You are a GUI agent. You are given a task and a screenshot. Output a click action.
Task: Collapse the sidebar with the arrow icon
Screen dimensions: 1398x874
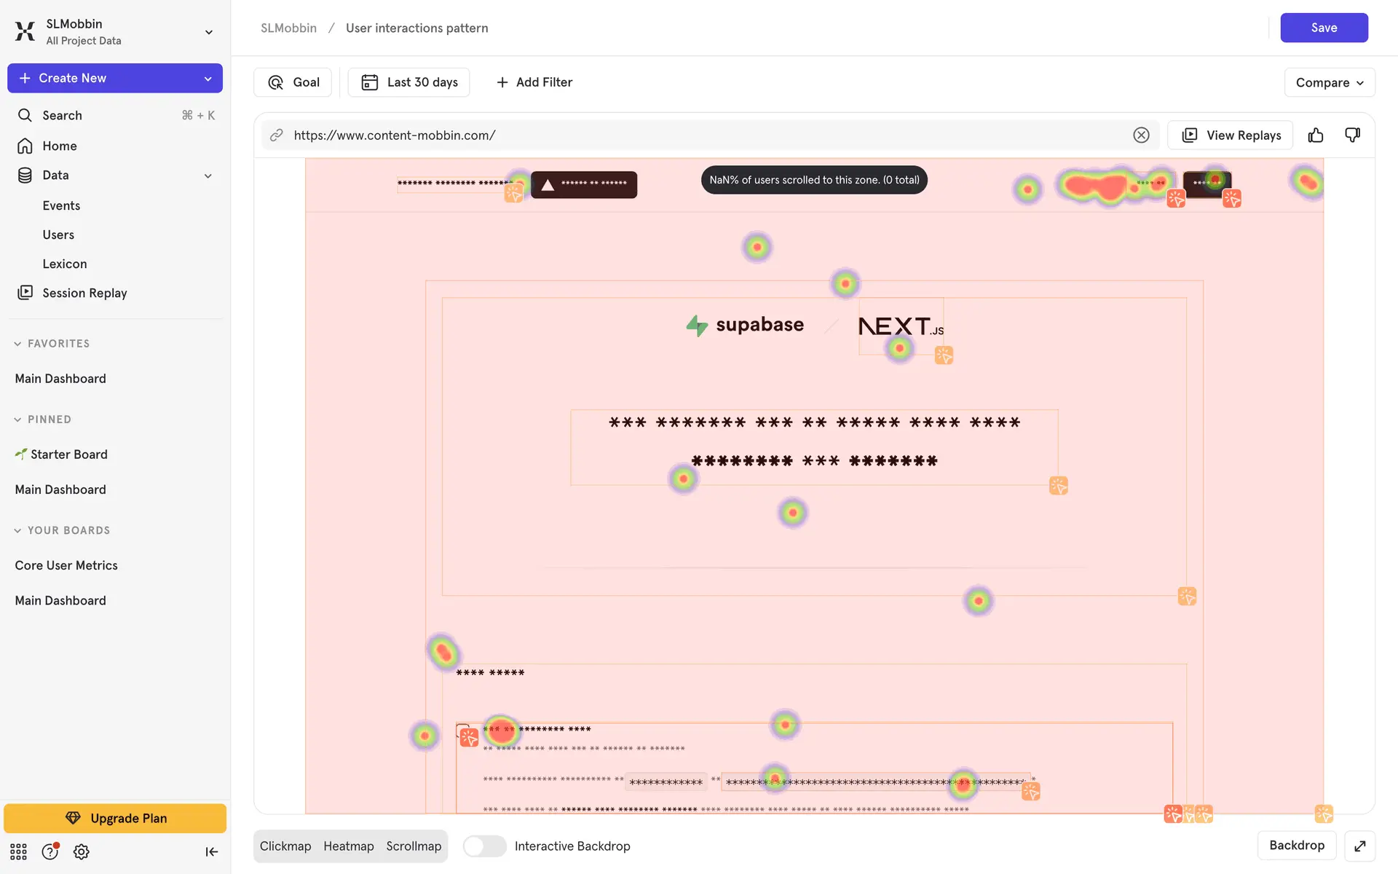point(211,851)
